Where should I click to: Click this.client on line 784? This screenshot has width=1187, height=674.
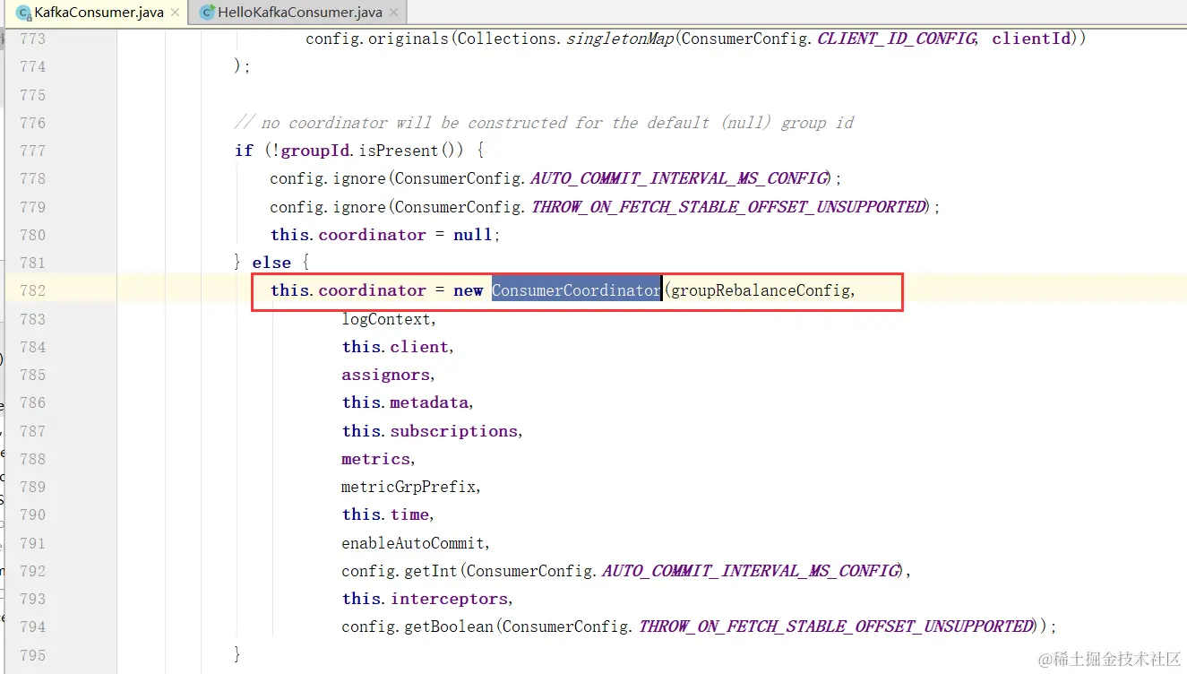pos(395,347)
